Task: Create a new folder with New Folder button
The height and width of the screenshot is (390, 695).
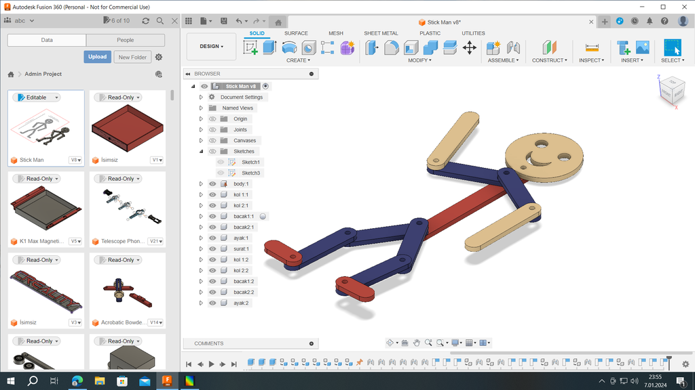Action: [x=132, y=57]
